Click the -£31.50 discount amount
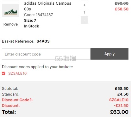 [x=121, y=106]
